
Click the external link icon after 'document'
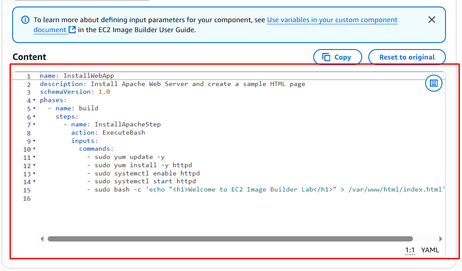point(72,30)
